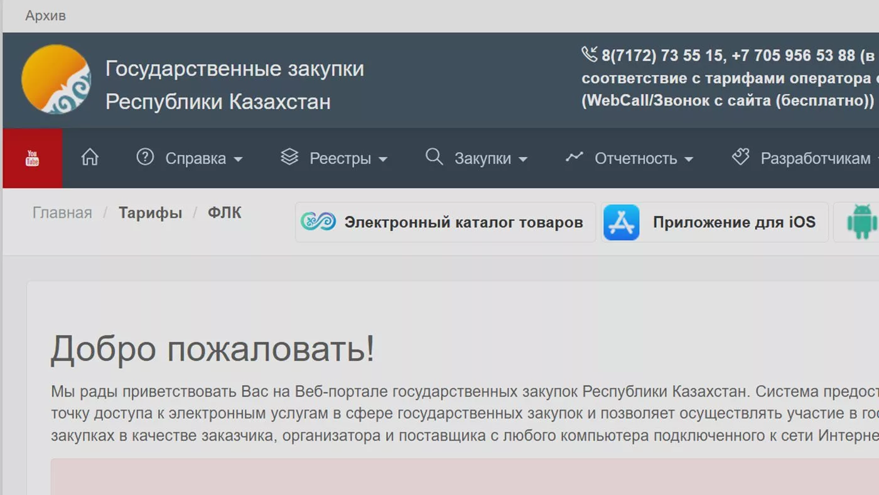Expand the Реестры dropdown arrow
Viewport: 879px width, 495px height.
382,160
